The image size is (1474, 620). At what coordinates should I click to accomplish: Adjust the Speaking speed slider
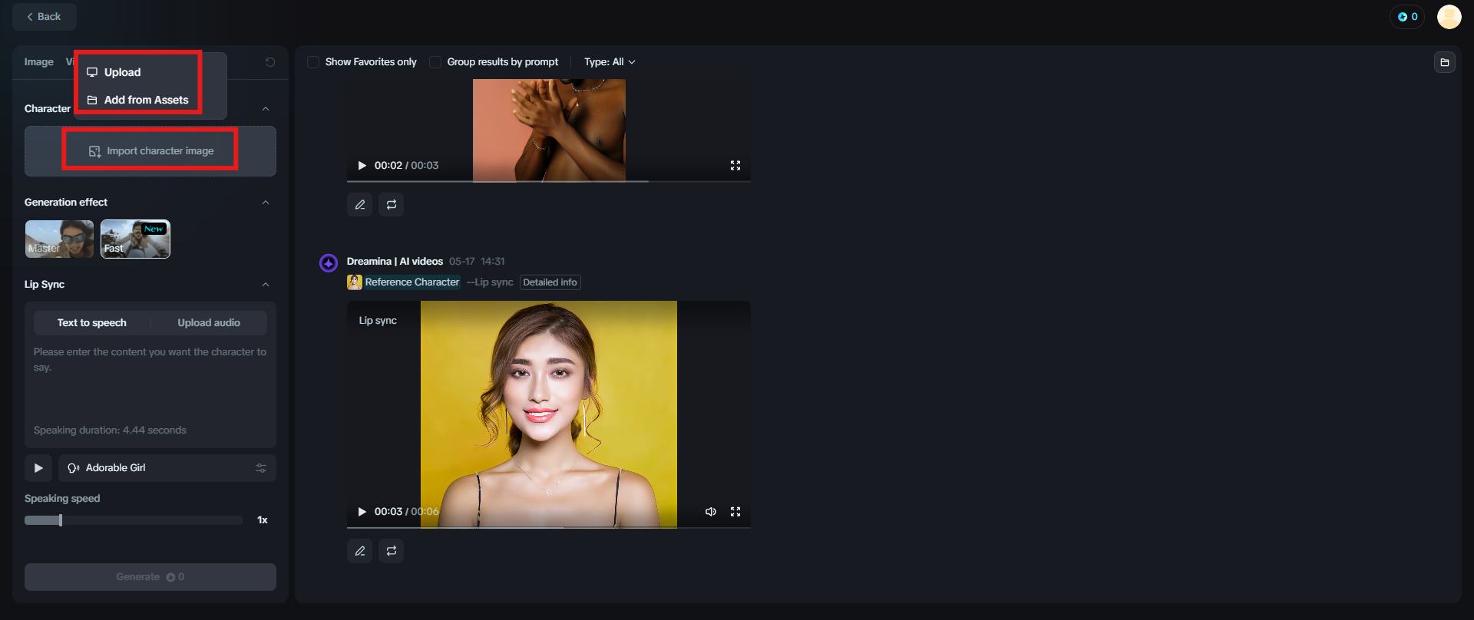134,520
